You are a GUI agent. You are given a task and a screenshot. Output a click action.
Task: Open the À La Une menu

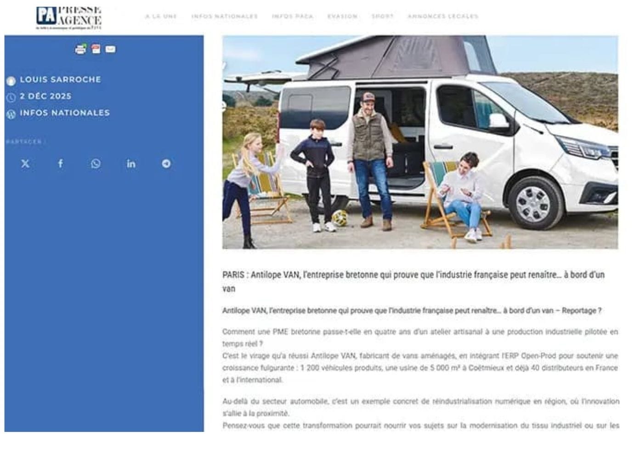point(161,16)
